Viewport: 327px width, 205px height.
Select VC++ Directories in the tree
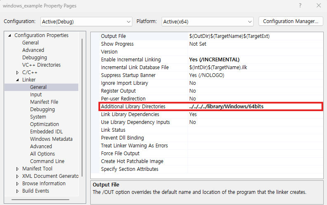point(41,65)
